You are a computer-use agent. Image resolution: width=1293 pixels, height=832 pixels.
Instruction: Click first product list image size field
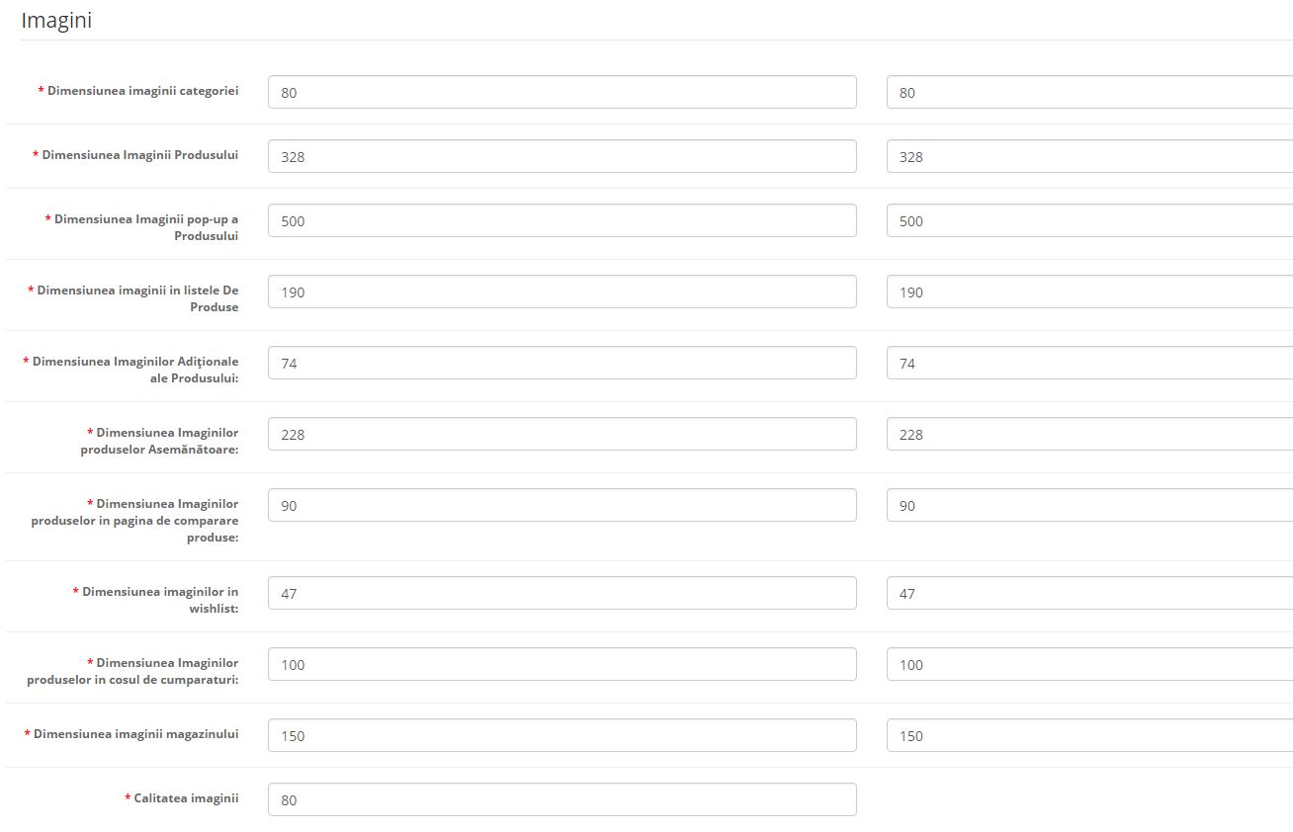click(561, 291)
